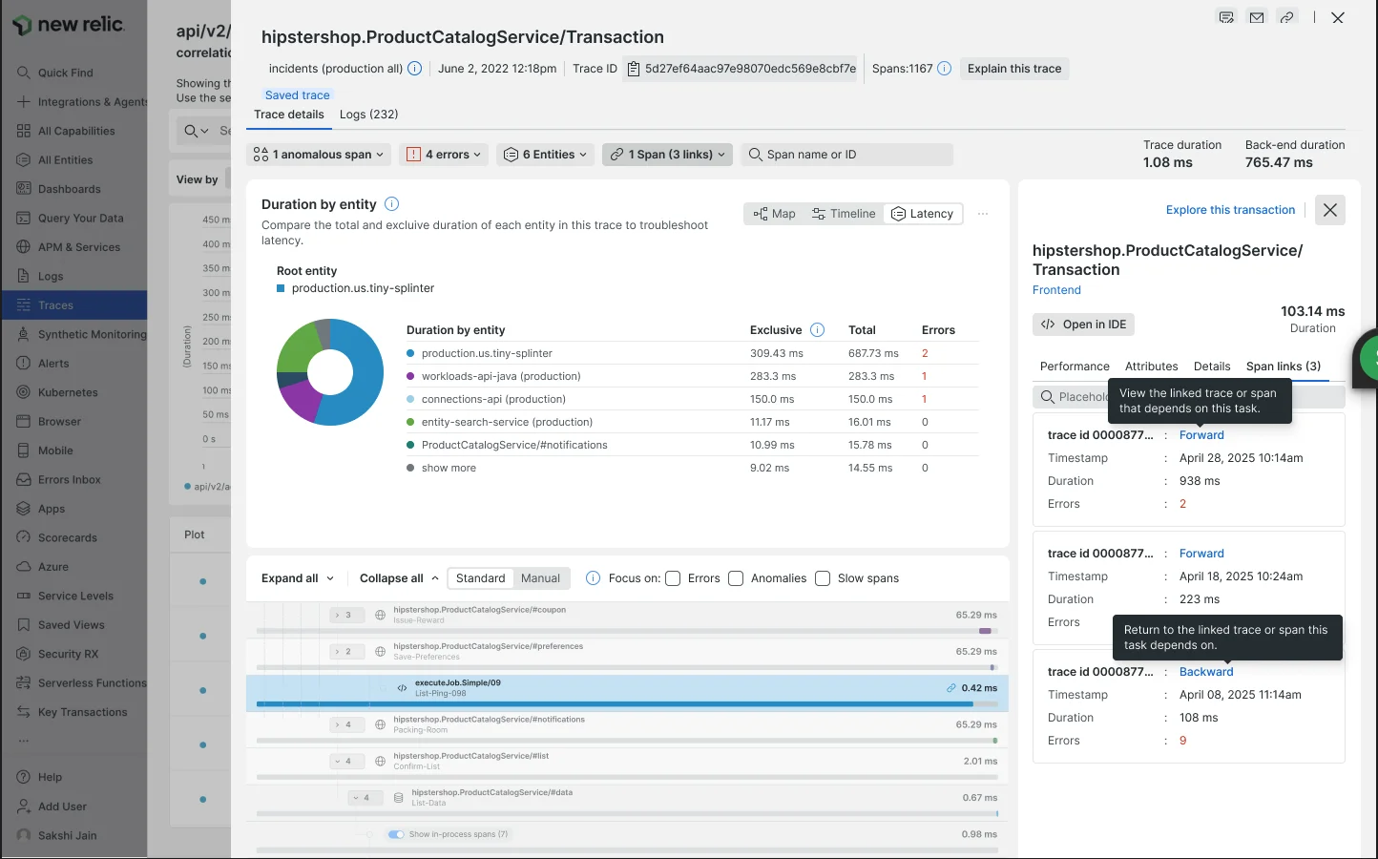Click the Exclusive column info icon
Viewport: 1378px width, 859px height.
[817, 330]
